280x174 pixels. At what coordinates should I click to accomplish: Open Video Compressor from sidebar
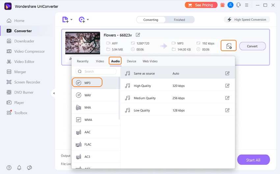[25, 51]
